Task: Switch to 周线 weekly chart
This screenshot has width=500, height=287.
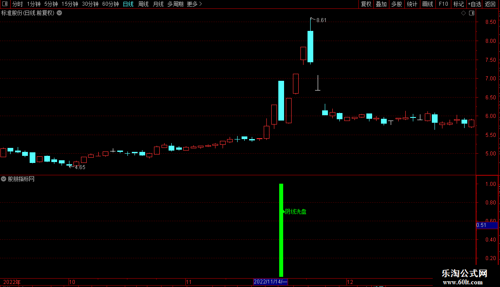Action: 143,4
